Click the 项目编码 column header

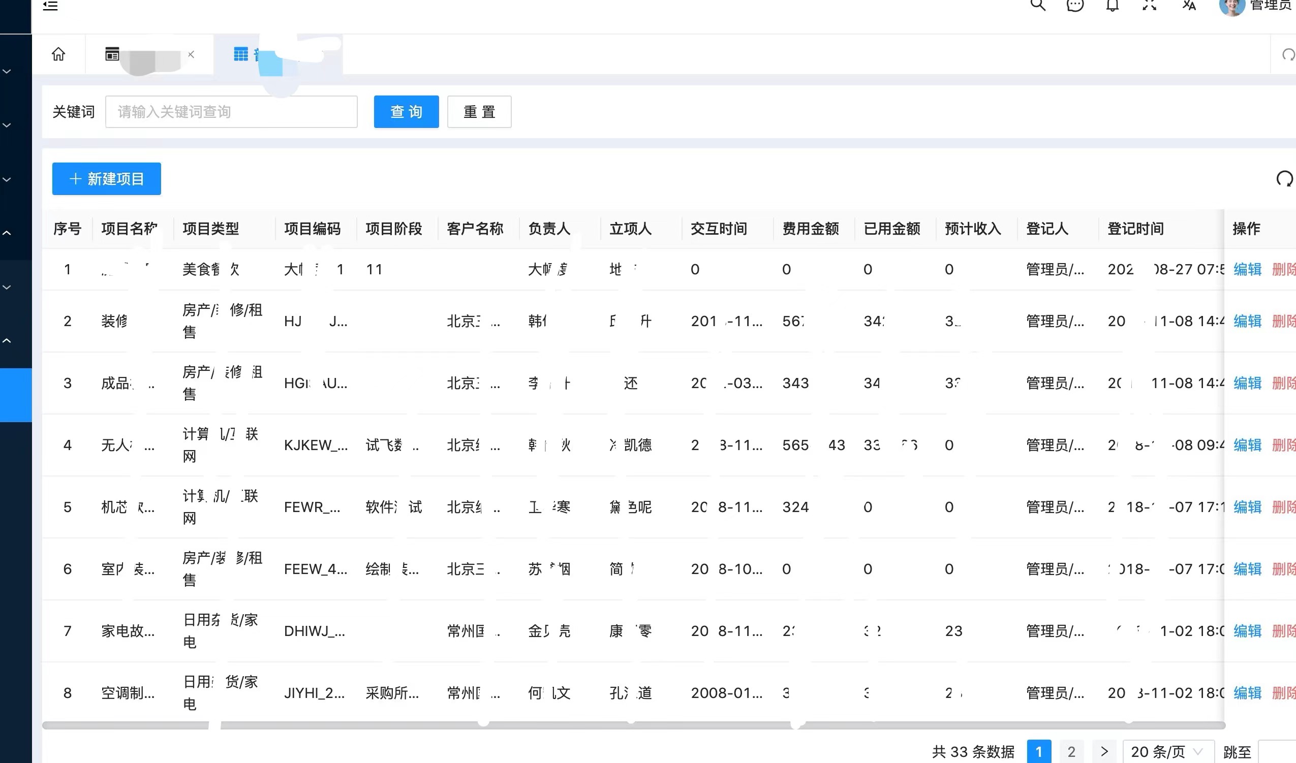(x=313, y=229)
